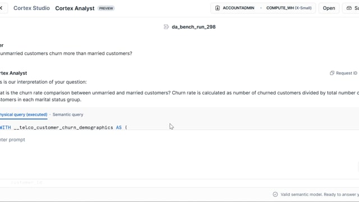The width and height of the screenshot is (359, 202).
Task: Click the semantic model file icon
Action: click(166, 27)
